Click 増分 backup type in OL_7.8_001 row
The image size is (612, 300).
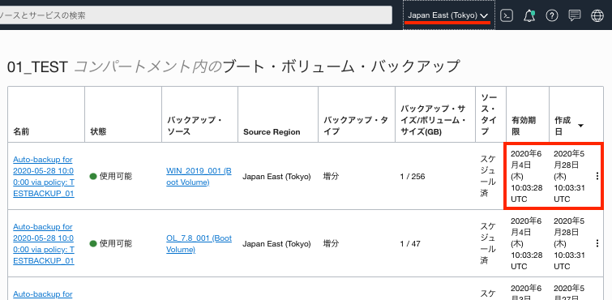point(331,244)
